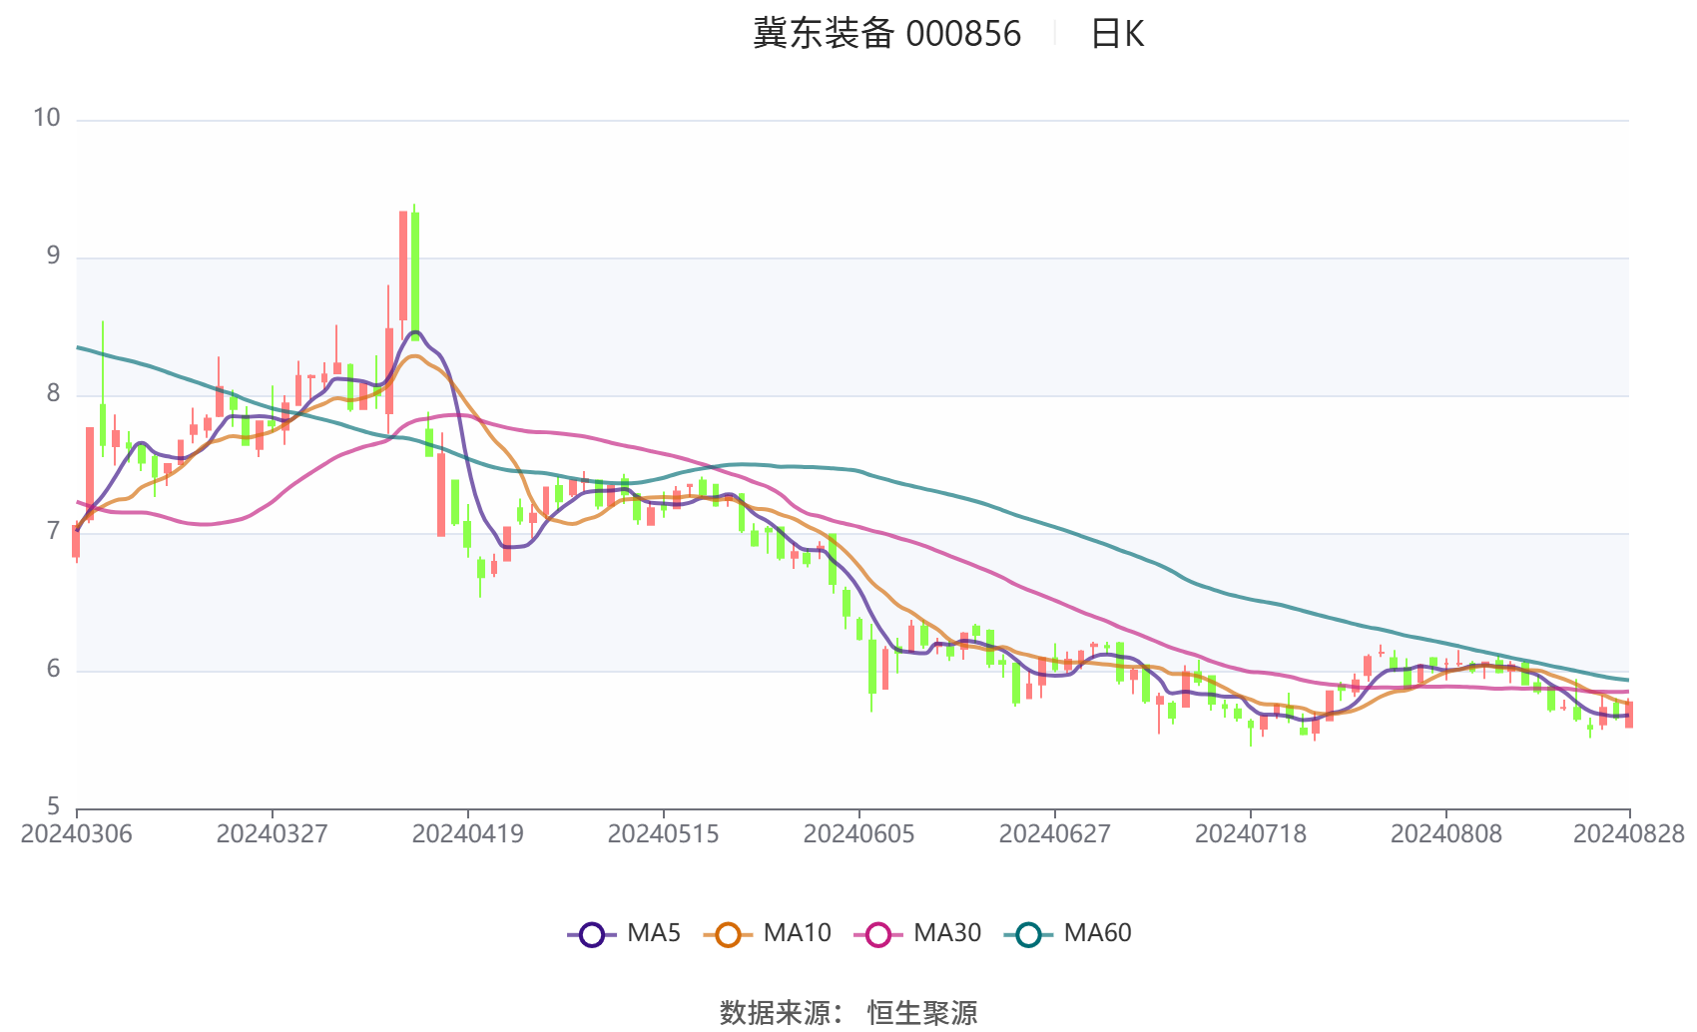Click the tallest candlestick peaking above 9
1697x1032 pixels.
coord(415,274)
